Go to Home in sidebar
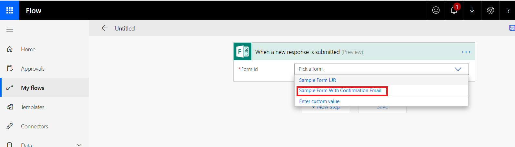The height and width of the screenshot is (147, 515). [28, 49]
